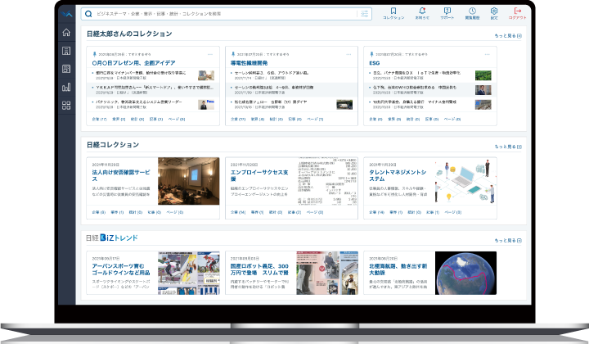Select 記事 tab on プレゼン用 card footer

click(156, 120)
